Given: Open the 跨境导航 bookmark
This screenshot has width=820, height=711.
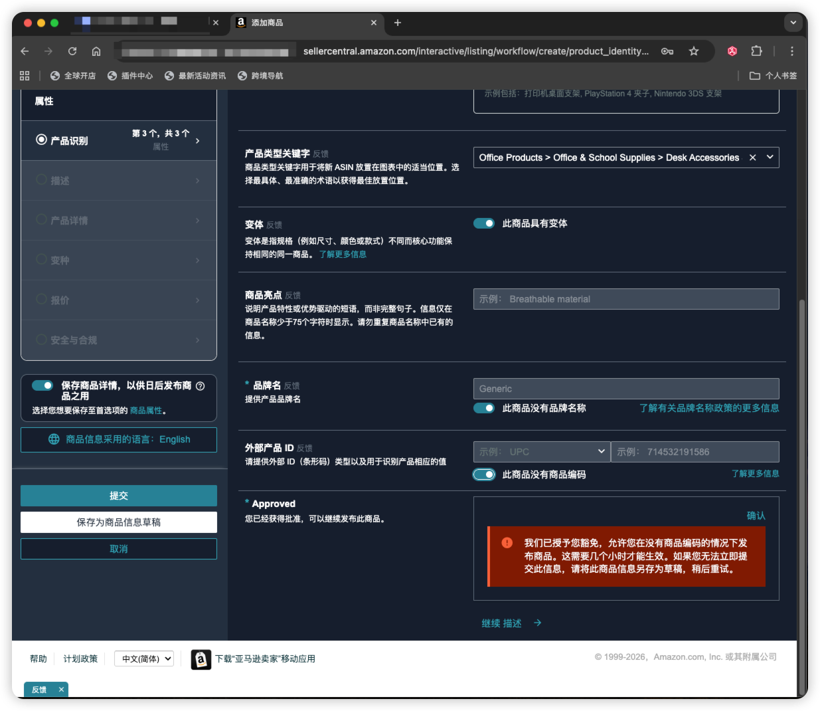Looking at the screenshot, I should click(x=260, y=76).
